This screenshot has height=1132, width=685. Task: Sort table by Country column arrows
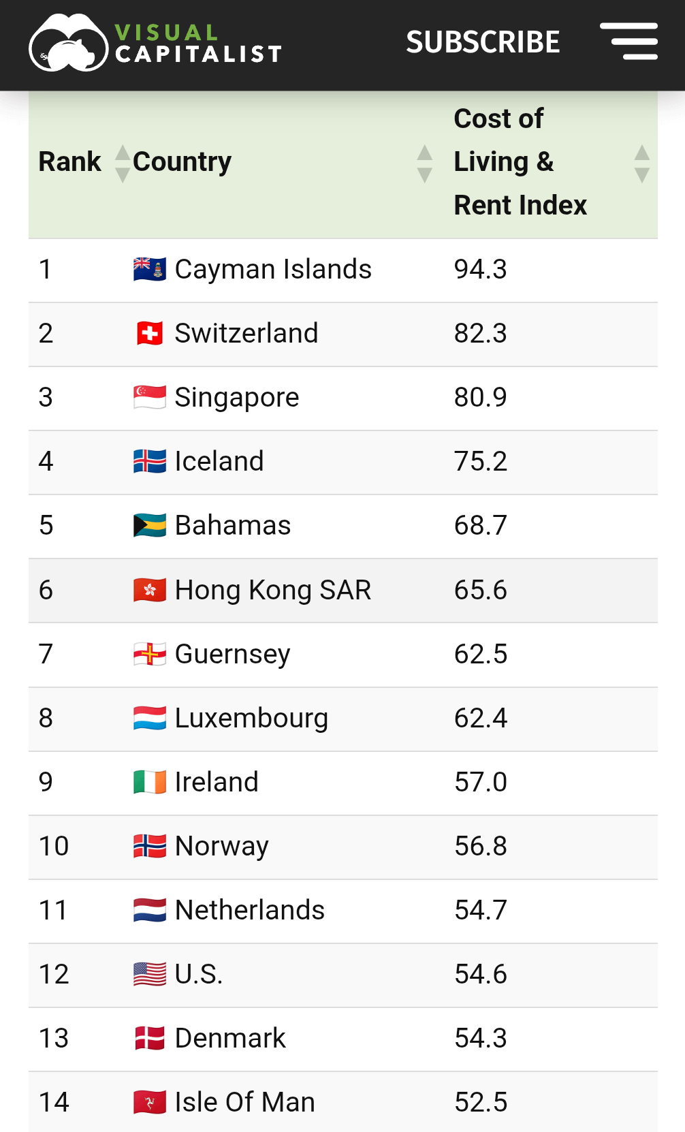click(x=425, y=163)
